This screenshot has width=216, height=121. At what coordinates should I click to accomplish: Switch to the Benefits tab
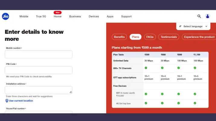tap(119, 37)
